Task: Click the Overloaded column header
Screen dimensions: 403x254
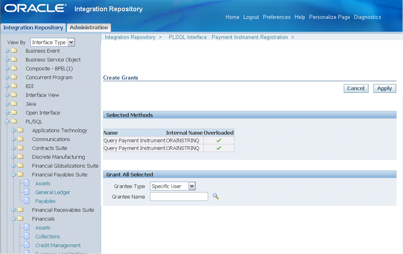Action: (x=219, y=133)
